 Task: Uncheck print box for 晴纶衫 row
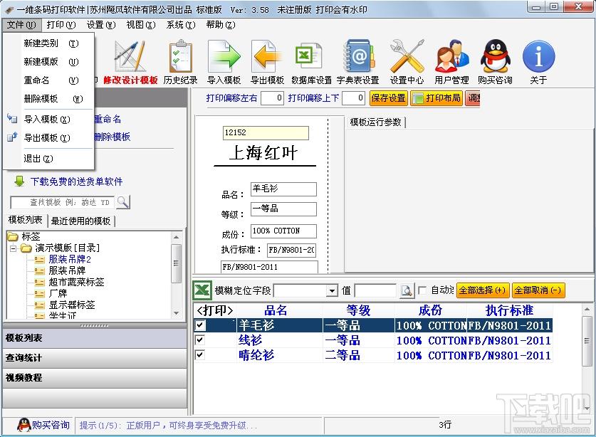[200, 355]
